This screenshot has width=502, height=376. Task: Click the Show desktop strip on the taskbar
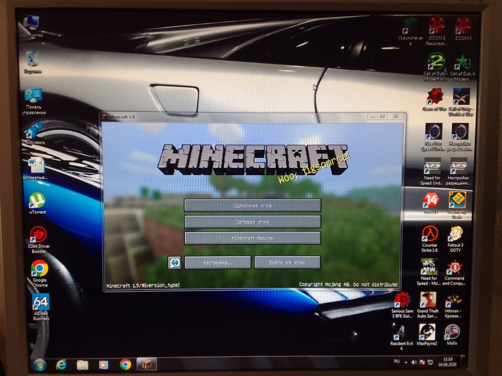tap(463, 361)
